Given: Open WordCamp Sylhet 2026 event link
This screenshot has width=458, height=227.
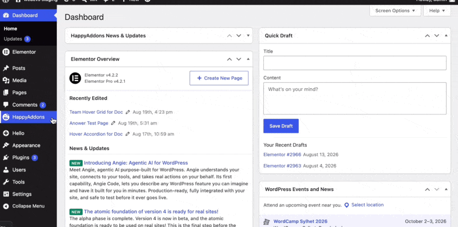Looking at the screenshot, I should tap(300, 221).
